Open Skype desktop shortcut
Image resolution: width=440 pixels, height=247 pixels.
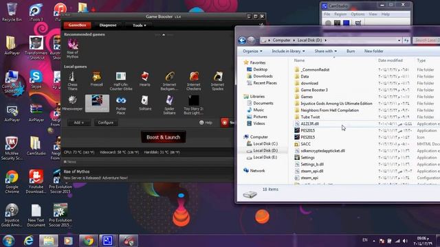tap(36, 80)
